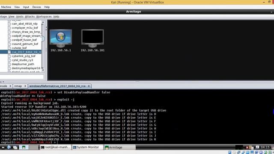Open the Armitage Help menu
The image size is (274, 154).
(56, 17)
